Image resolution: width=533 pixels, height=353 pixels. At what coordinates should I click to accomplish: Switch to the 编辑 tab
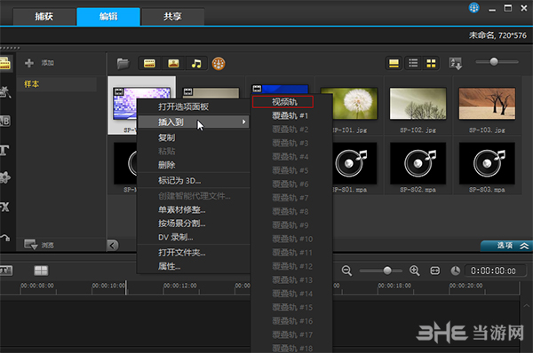(x=108, y=17)
